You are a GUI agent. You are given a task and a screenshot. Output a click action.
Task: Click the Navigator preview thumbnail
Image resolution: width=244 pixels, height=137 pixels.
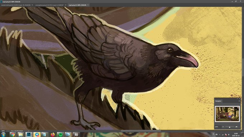(x=227, y=114)
